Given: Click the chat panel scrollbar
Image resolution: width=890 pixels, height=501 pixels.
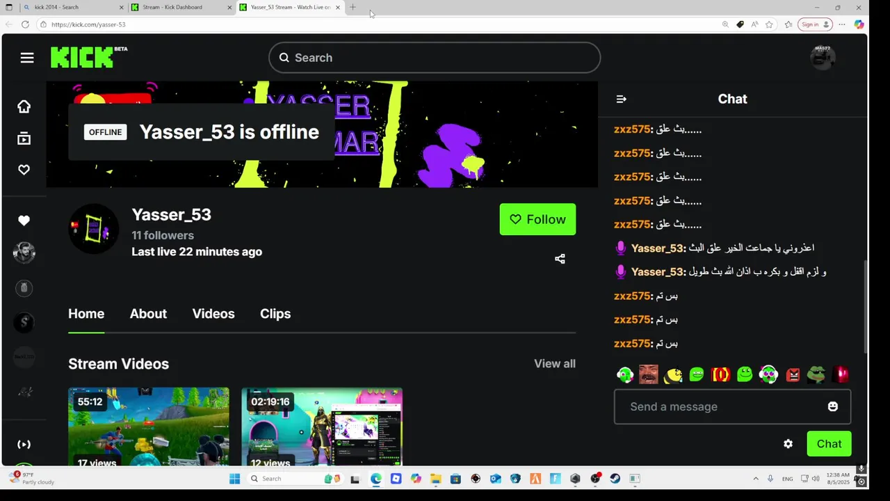Looking at the screenshot, I should (x=866, y=306).
